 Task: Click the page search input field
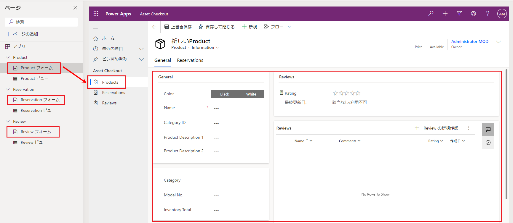point(41,22)
